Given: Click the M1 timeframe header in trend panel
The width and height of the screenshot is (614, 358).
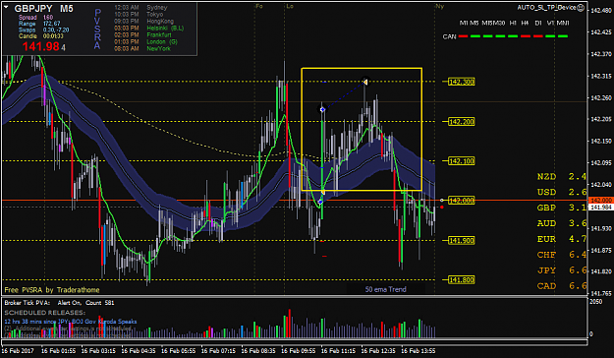Looking at the screenshot, I should (x=464, y=24).
